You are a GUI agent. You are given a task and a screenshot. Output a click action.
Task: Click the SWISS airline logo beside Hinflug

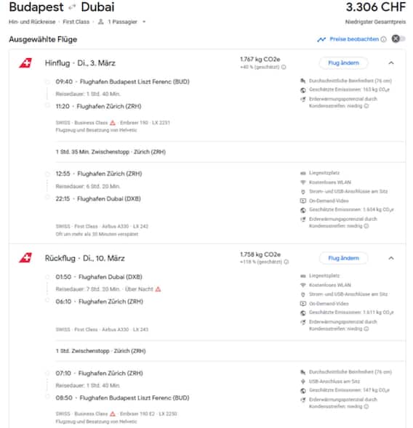(x=25, y=63)
